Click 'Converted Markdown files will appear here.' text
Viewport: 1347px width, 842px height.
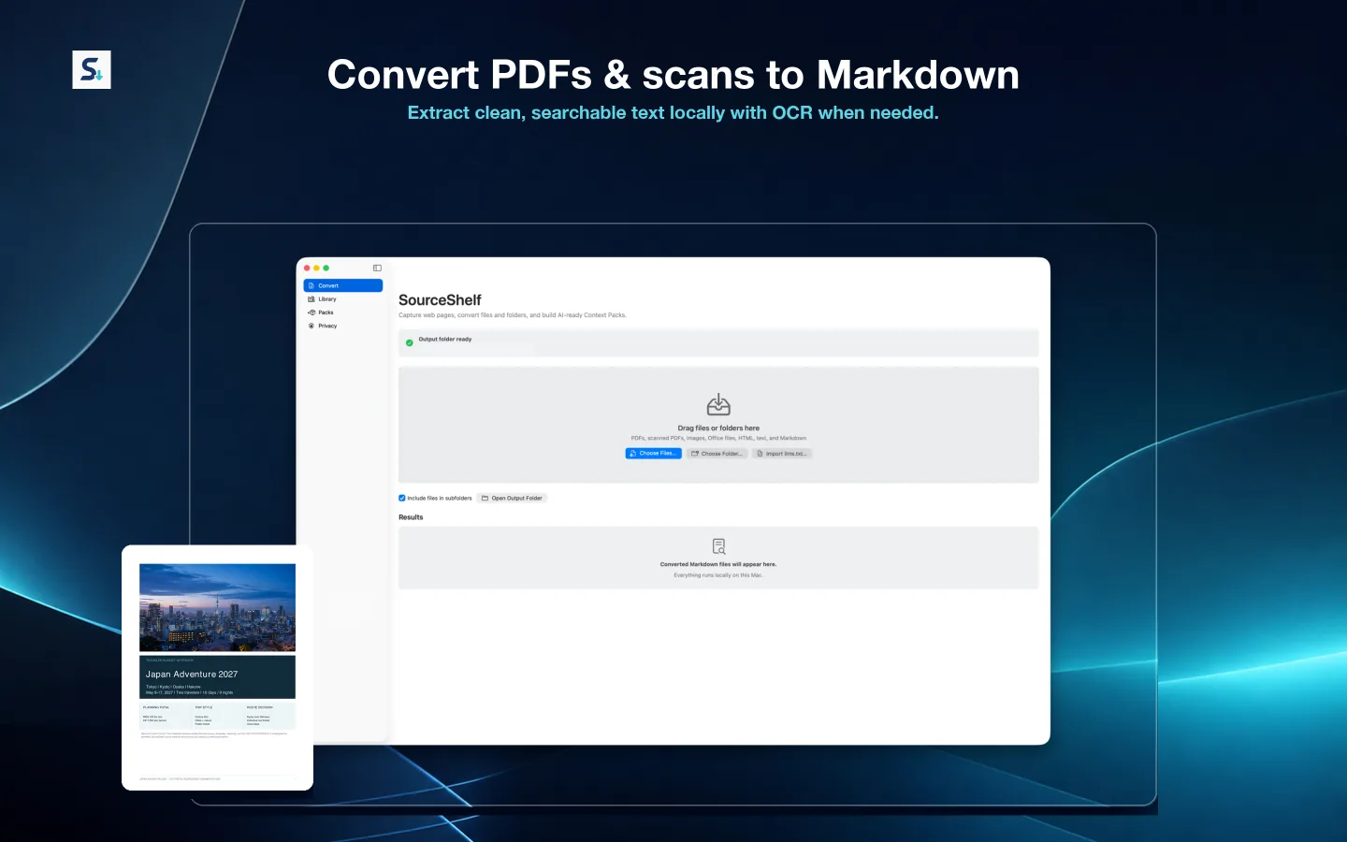tap(718, 564)
